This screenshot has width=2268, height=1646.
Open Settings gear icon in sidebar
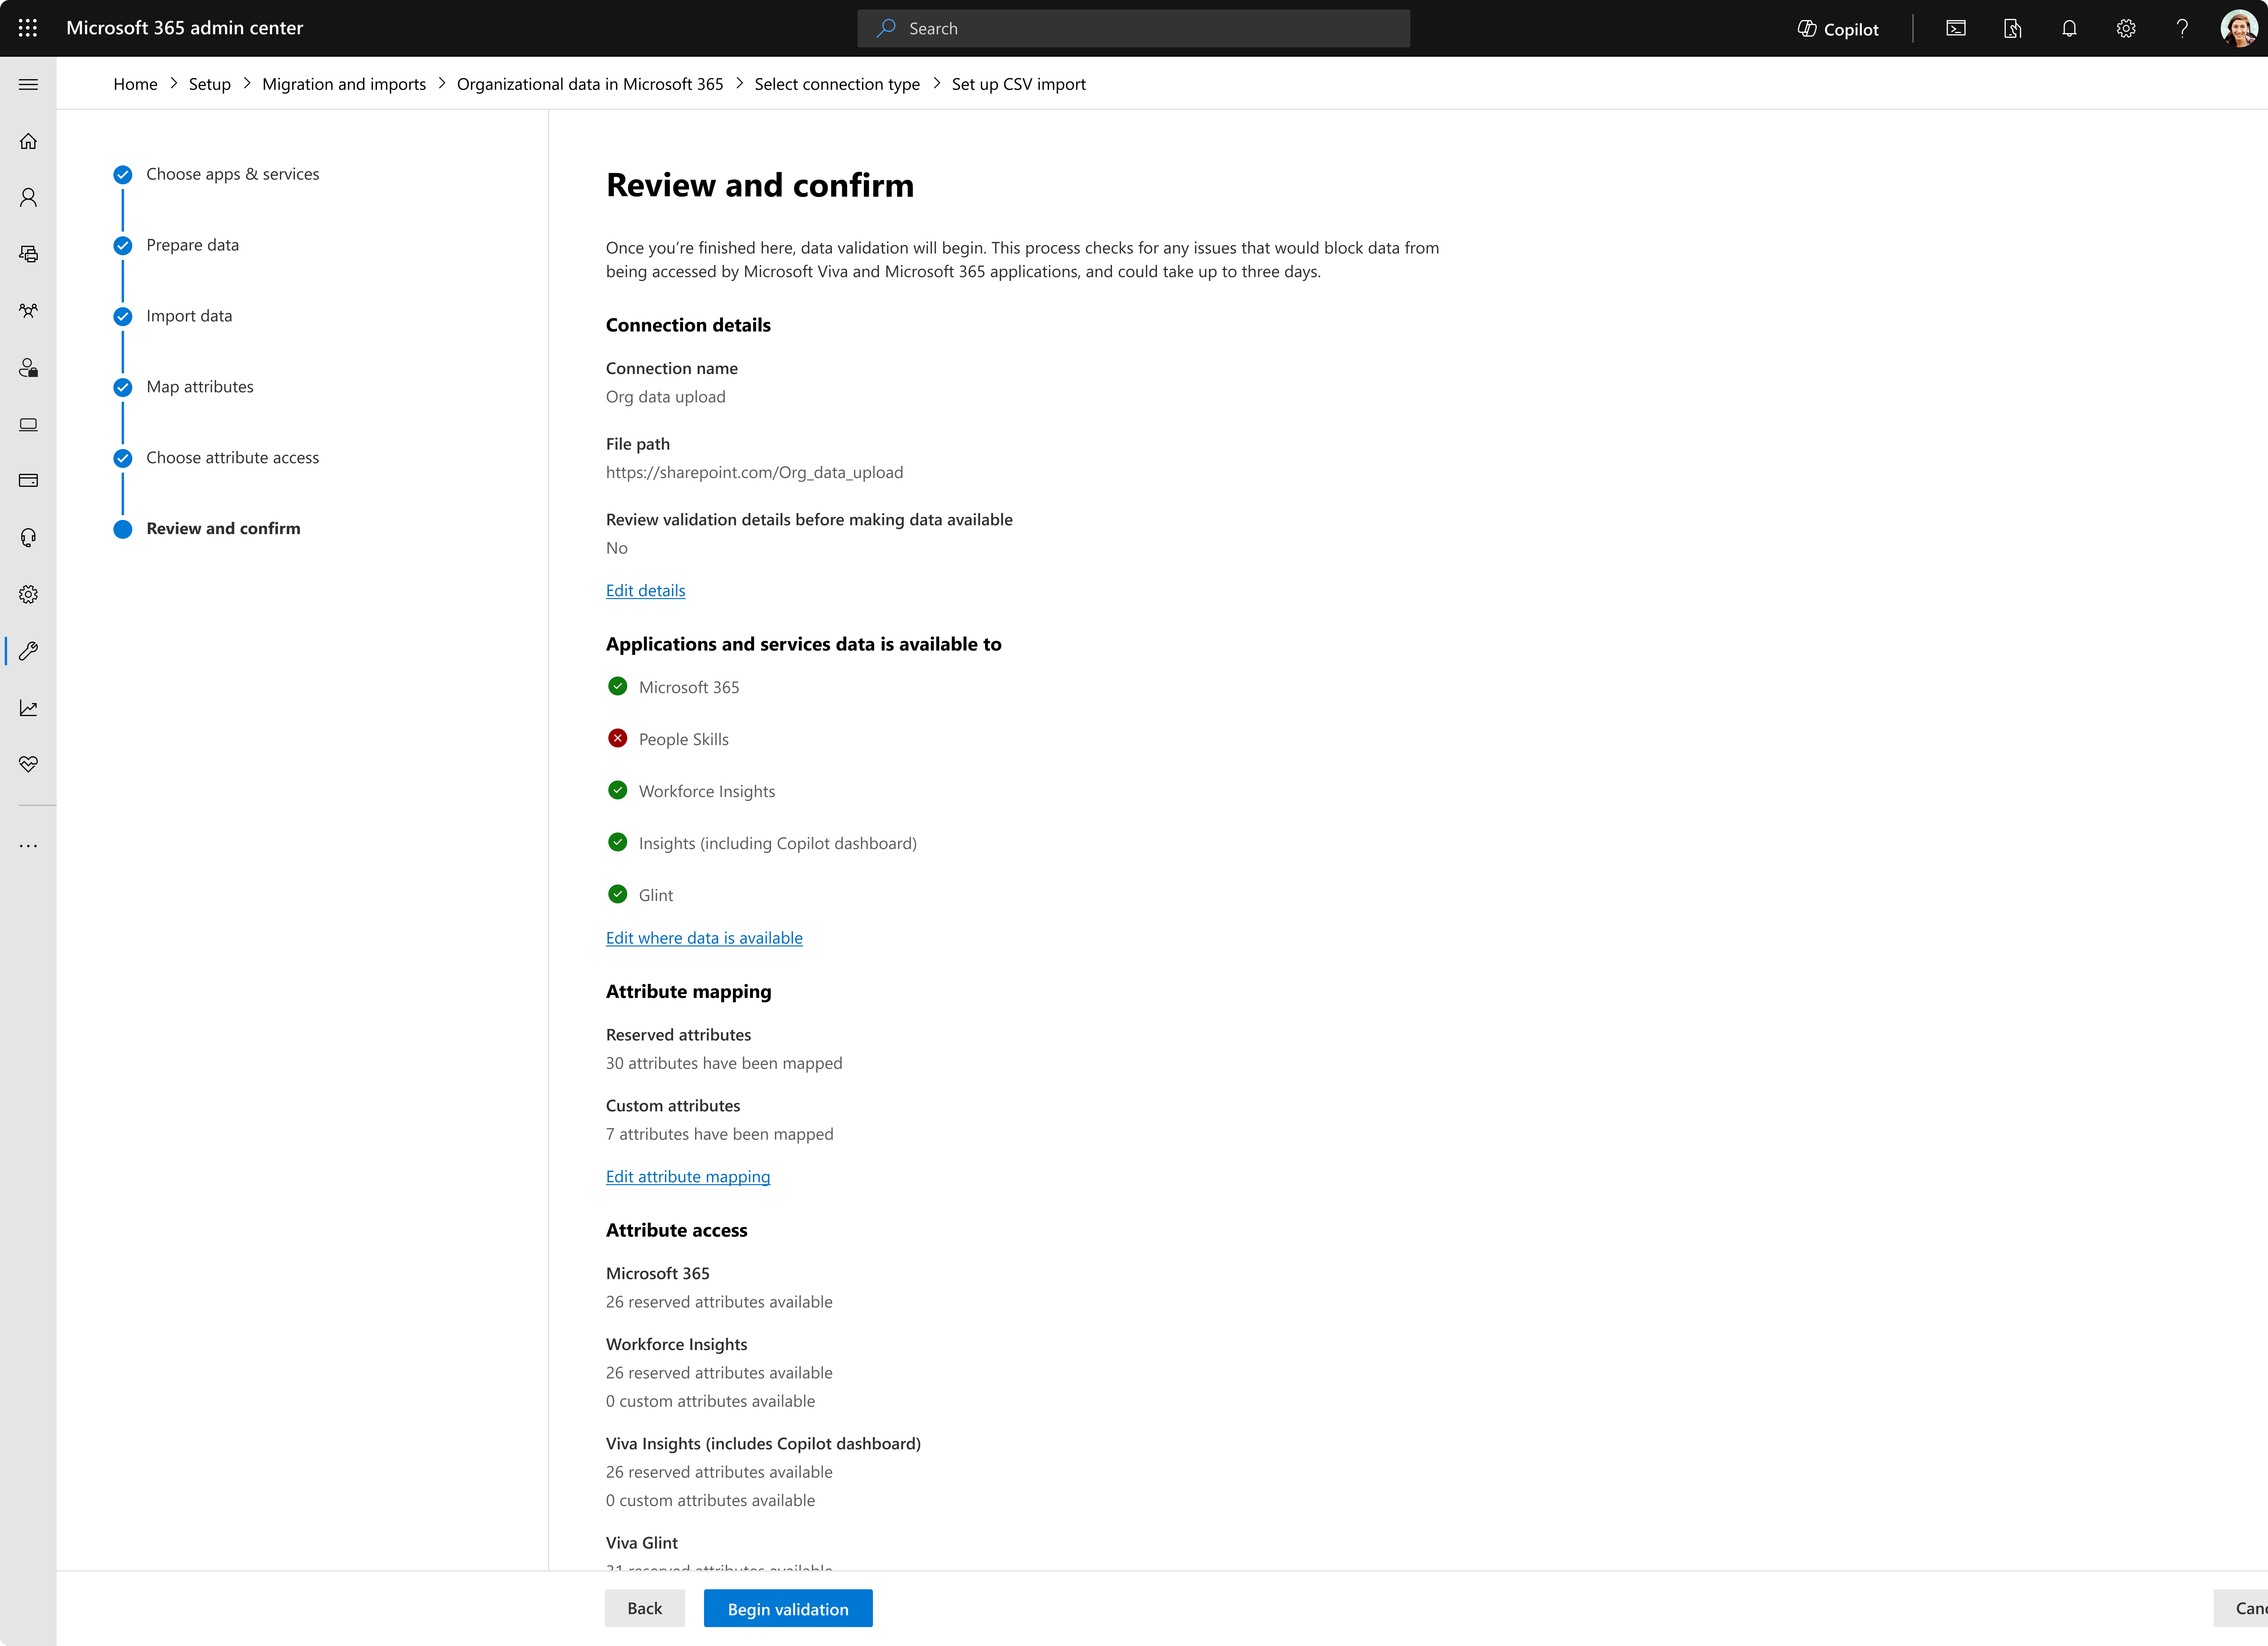pos(28,594)
